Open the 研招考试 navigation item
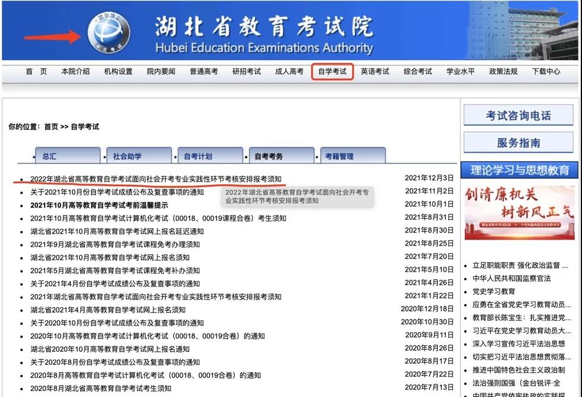Viewport: 582px width, 397px height. click(x=246, y=71)
